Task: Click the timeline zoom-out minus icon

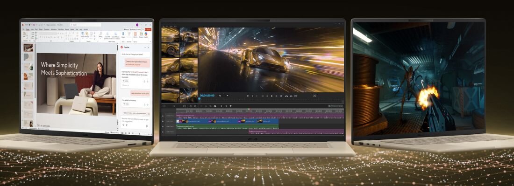Action: click(x=164, y=106)
